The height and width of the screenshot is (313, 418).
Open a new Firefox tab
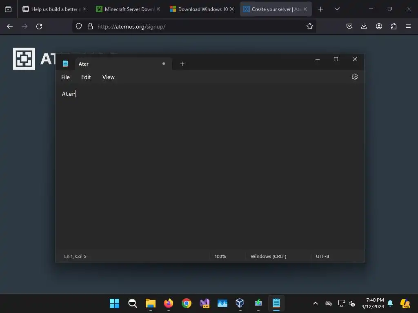tap(321, 9)
